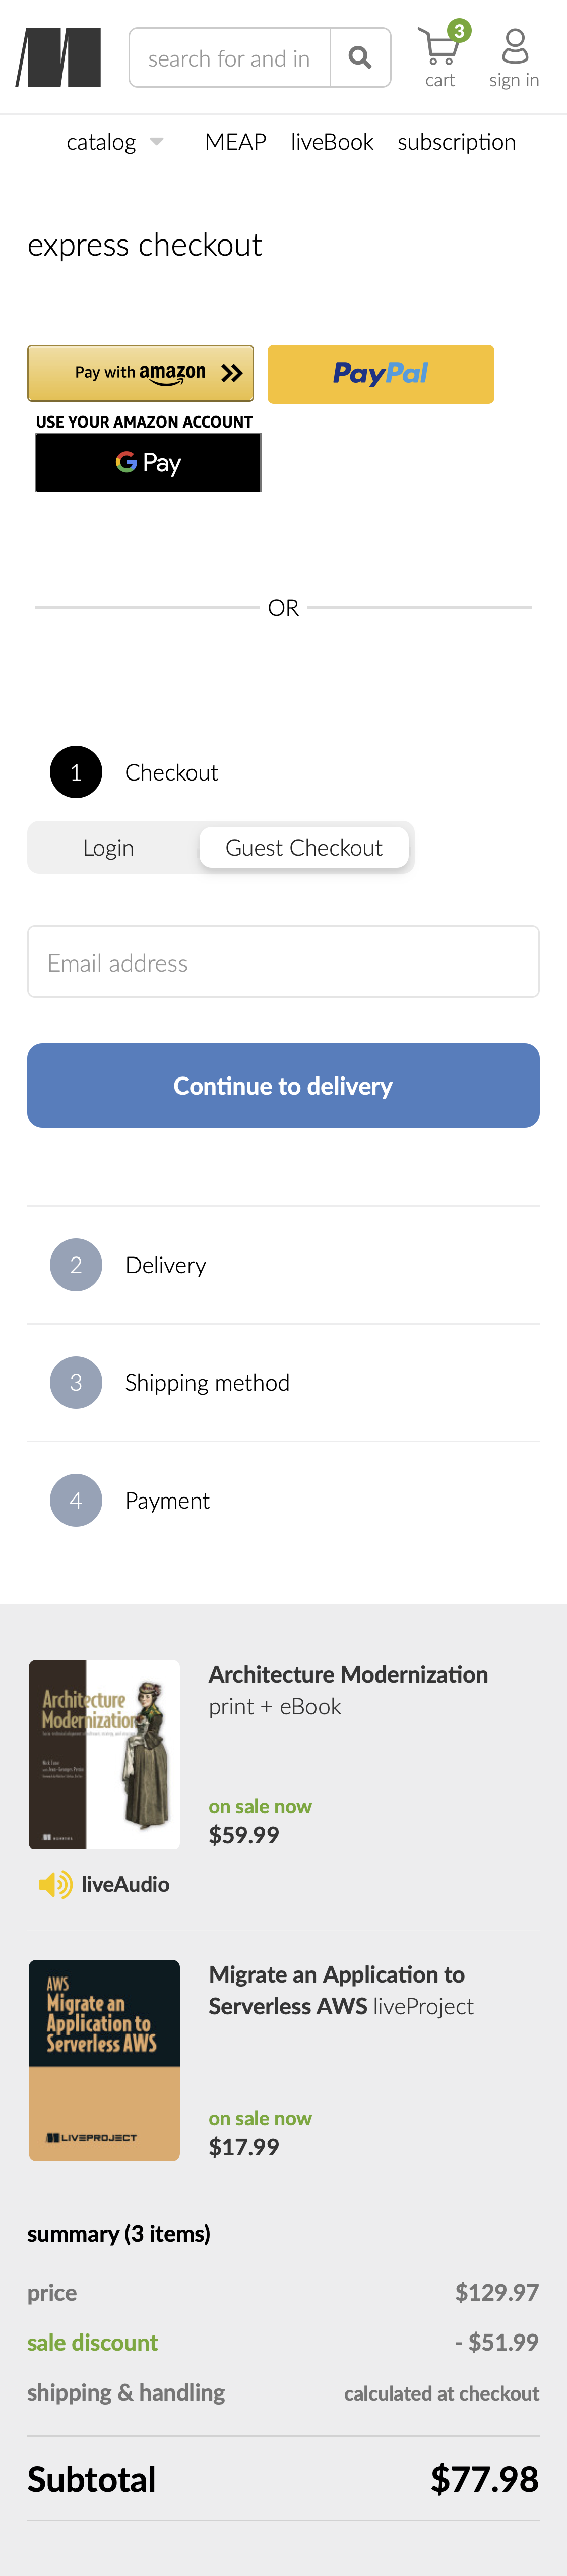Image resolution: width=567 pixels, height=2576 pixels.
Task: Click the Pay with Amazon button
Action: 140,372
